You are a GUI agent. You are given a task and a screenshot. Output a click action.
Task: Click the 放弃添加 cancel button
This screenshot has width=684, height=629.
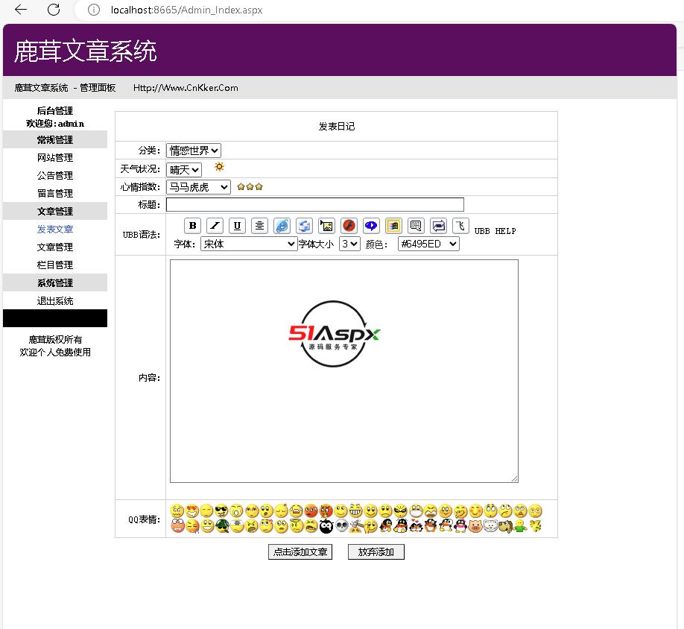376,551
